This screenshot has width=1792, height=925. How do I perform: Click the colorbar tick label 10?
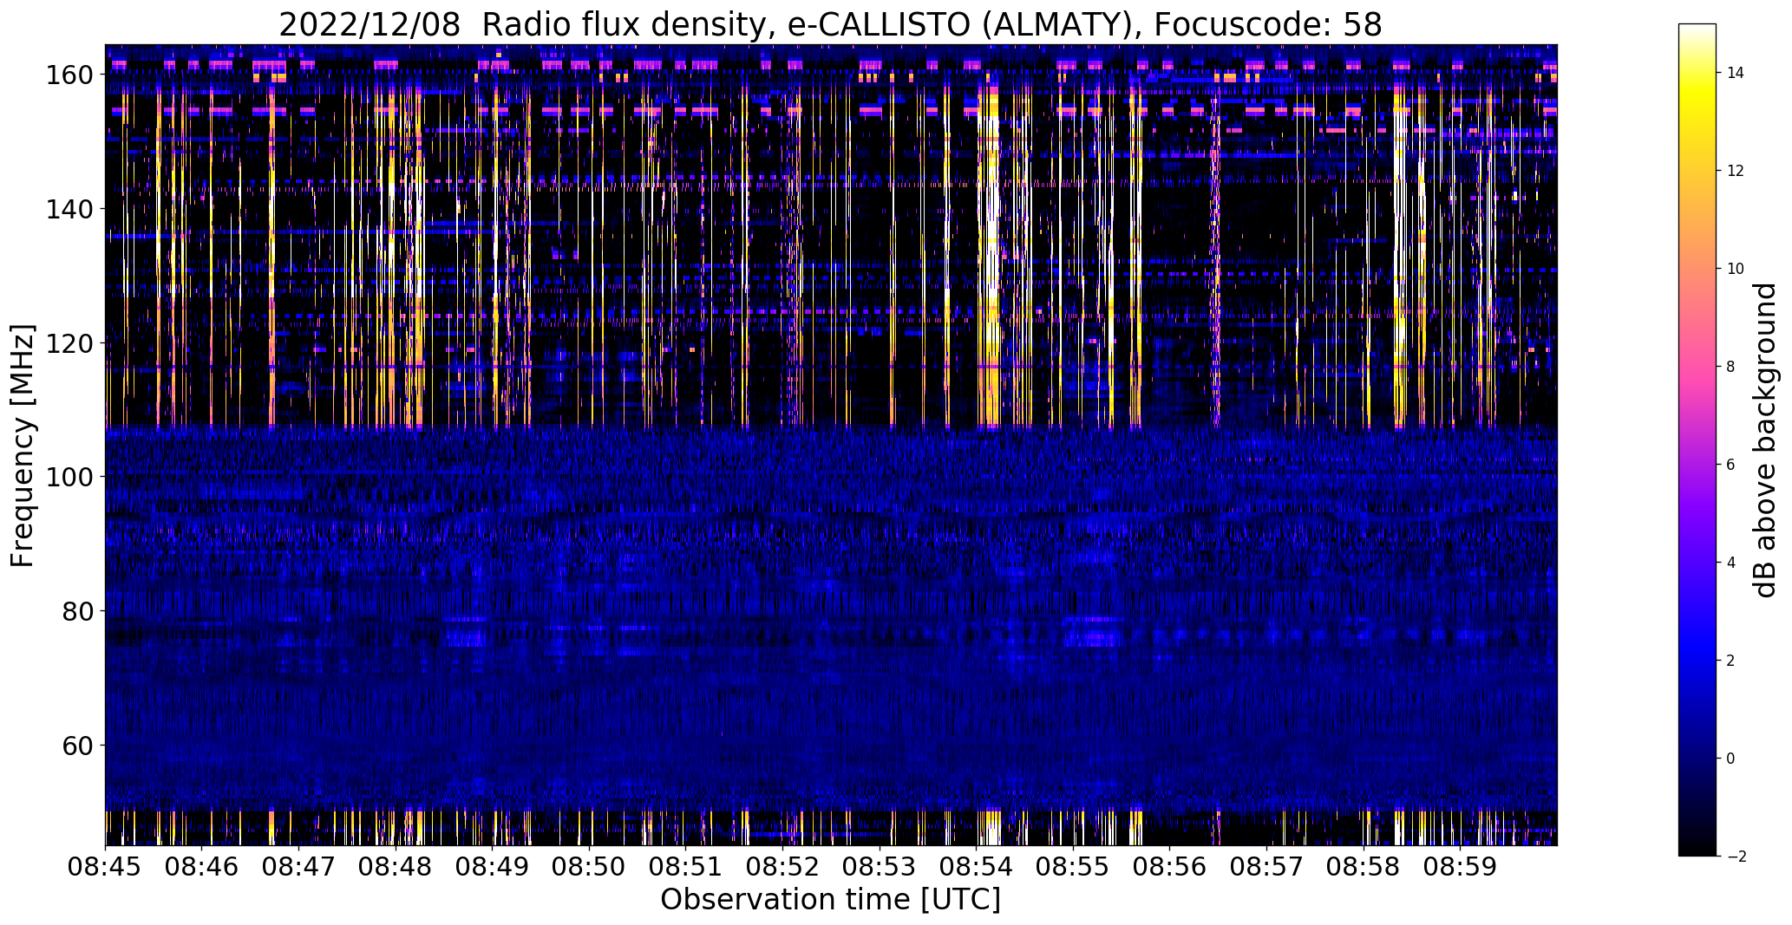[1736, 269]
